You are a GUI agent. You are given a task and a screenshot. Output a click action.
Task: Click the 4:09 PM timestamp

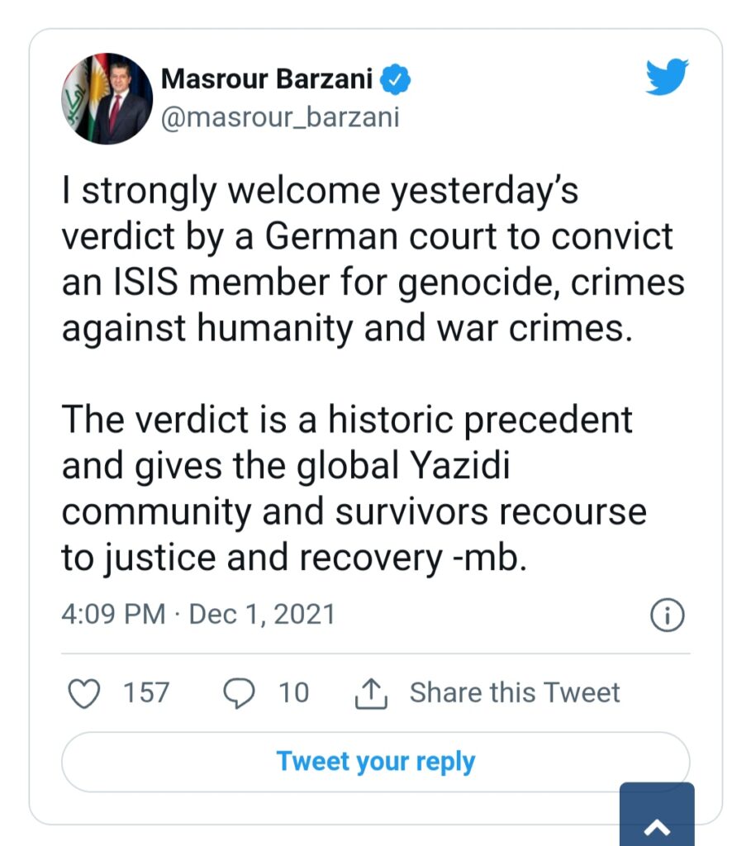coord(113,615)
